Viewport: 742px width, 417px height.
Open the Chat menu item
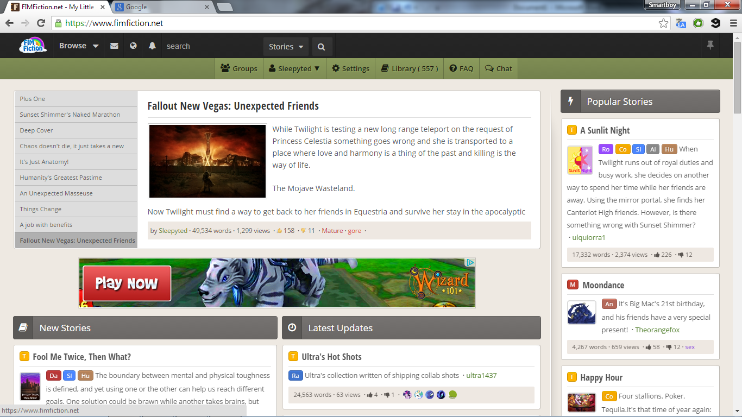499,68
